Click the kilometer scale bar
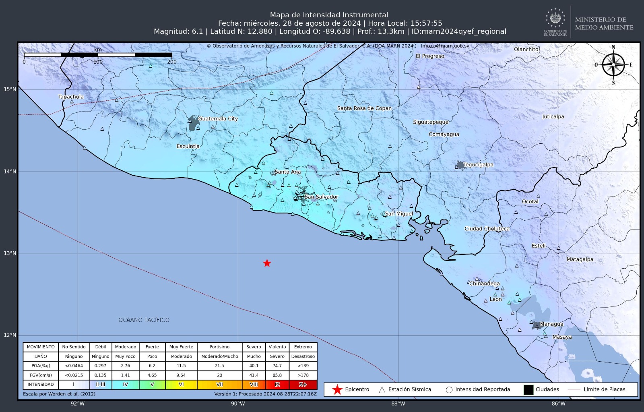 click(98, 55)
